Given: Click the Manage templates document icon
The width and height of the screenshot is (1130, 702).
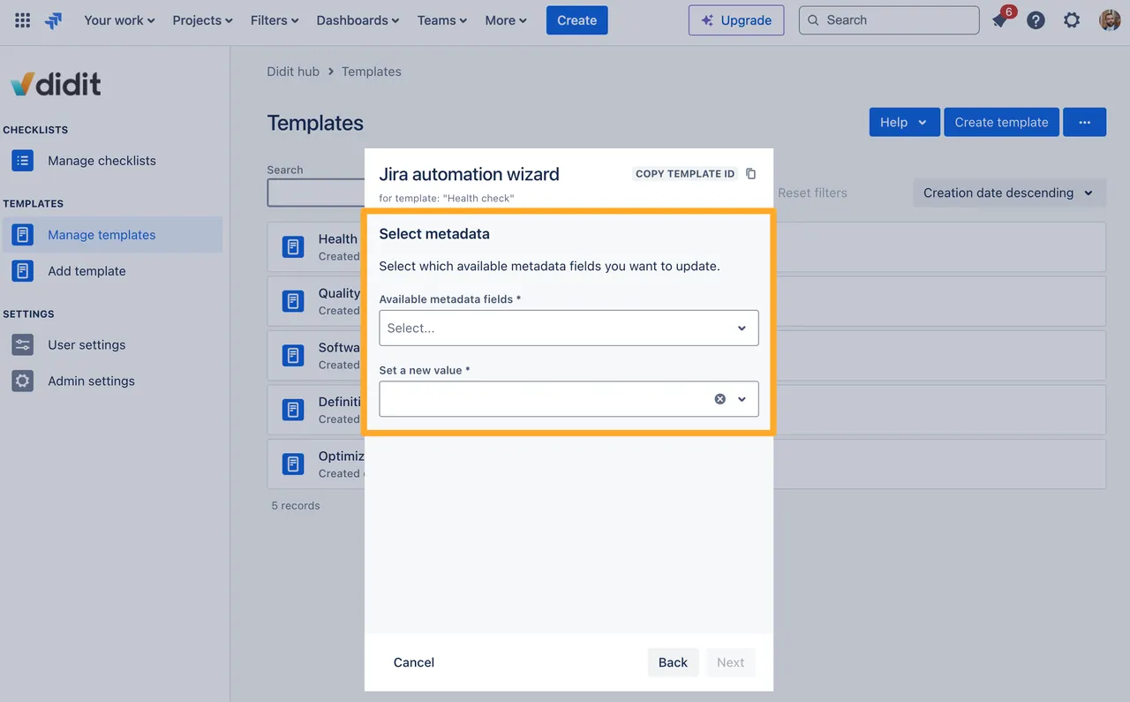Looking at the screenshot, I should point(23,235).
